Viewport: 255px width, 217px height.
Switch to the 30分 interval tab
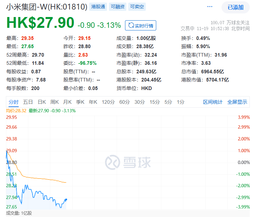(x=139, y=102)
